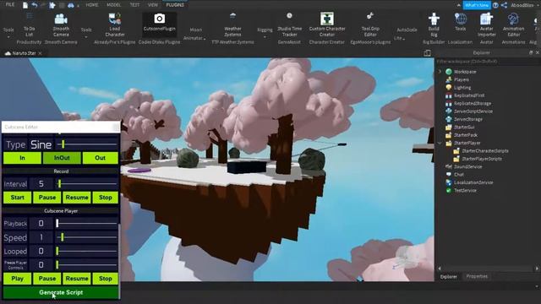Click the Generate Script button

coord(61,292)
